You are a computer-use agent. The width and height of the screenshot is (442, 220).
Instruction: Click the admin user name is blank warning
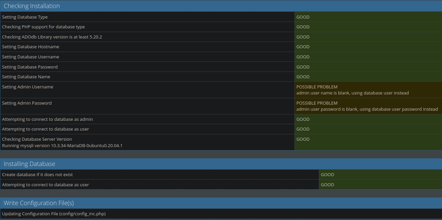[352, 93]
